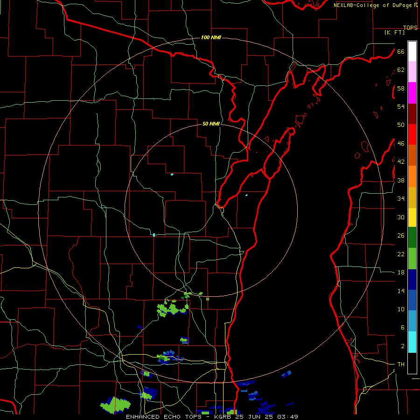Click the 54 scale value
Viewport: 420px width, 420px height.
(401, 106)
